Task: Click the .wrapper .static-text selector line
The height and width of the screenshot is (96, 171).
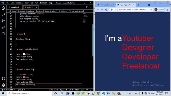Action: tap(27, 49)
